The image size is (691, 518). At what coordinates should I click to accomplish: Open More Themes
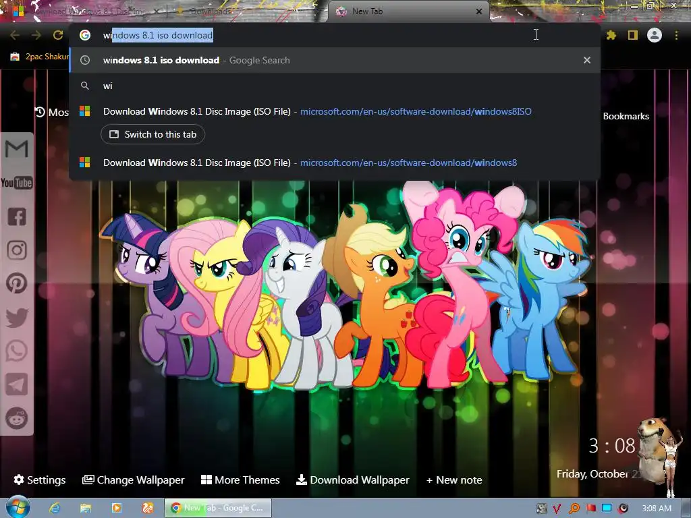click(x=240, y=480)
